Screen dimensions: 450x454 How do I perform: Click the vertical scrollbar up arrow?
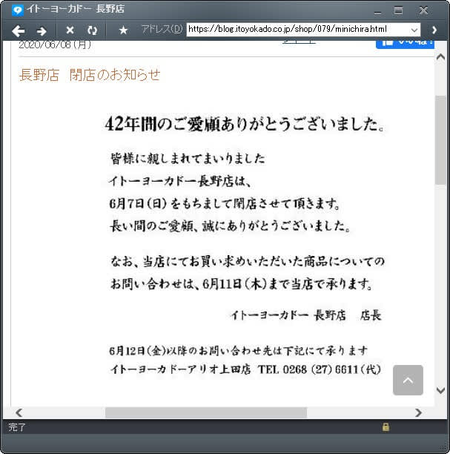[440, 56]
